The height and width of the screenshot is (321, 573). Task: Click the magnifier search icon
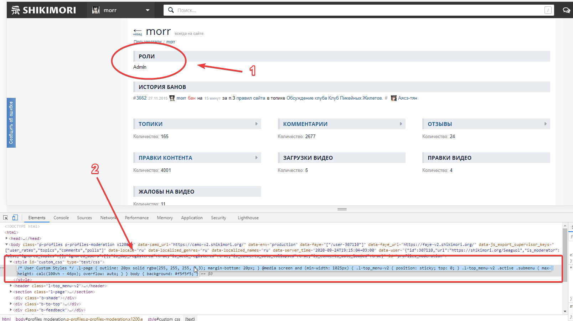171,10
